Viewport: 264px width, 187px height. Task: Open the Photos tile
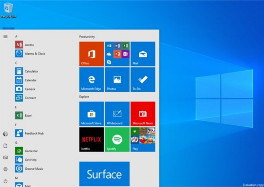(117, 80)
